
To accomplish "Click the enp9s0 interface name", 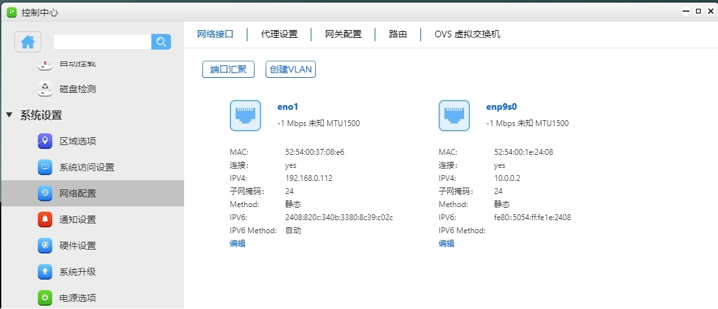I will pos(501,107).
